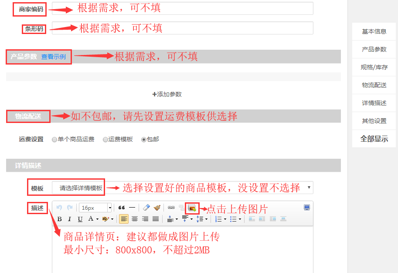Select the 包邮 free shipping option
The height and width of the screenshot is (273, 398).
point(144,140)
